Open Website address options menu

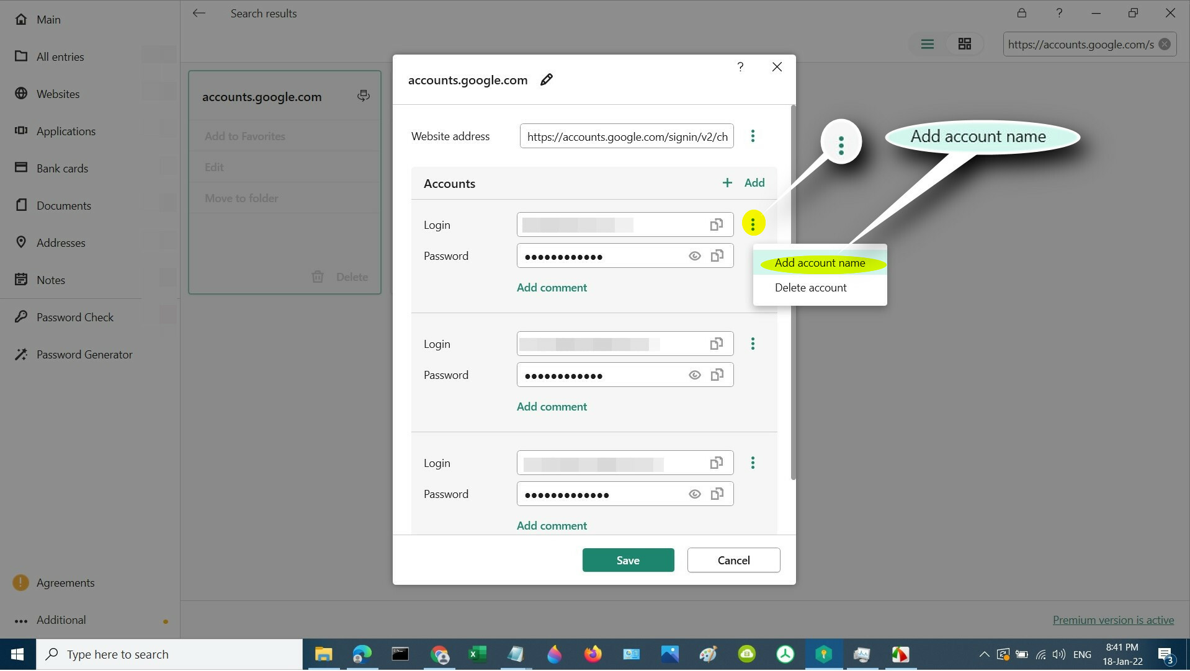(753, 136)
